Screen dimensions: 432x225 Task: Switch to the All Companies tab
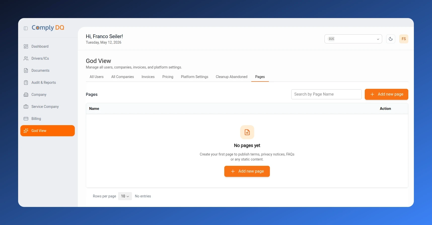click(123, 77)
